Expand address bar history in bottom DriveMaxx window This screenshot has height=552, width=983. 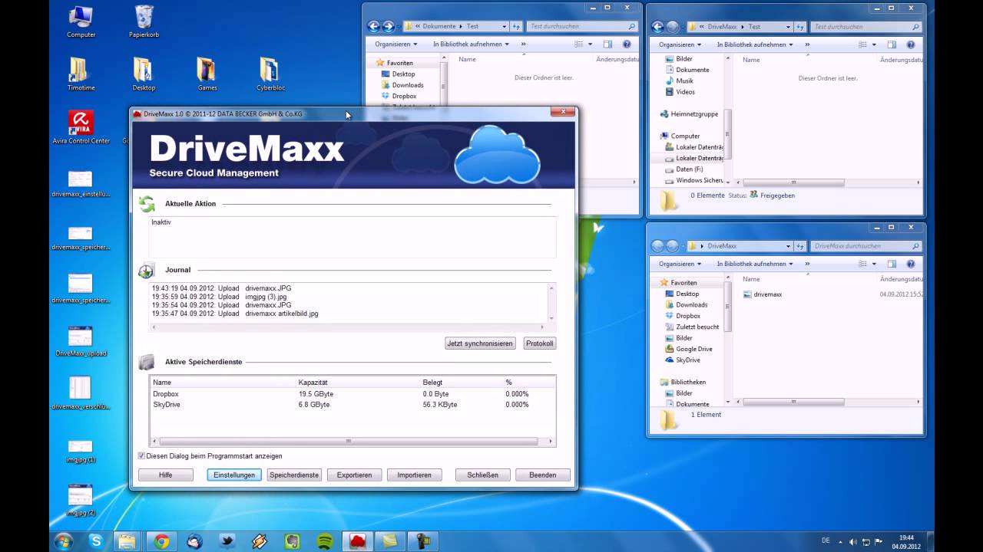click(x=788, y=246)
